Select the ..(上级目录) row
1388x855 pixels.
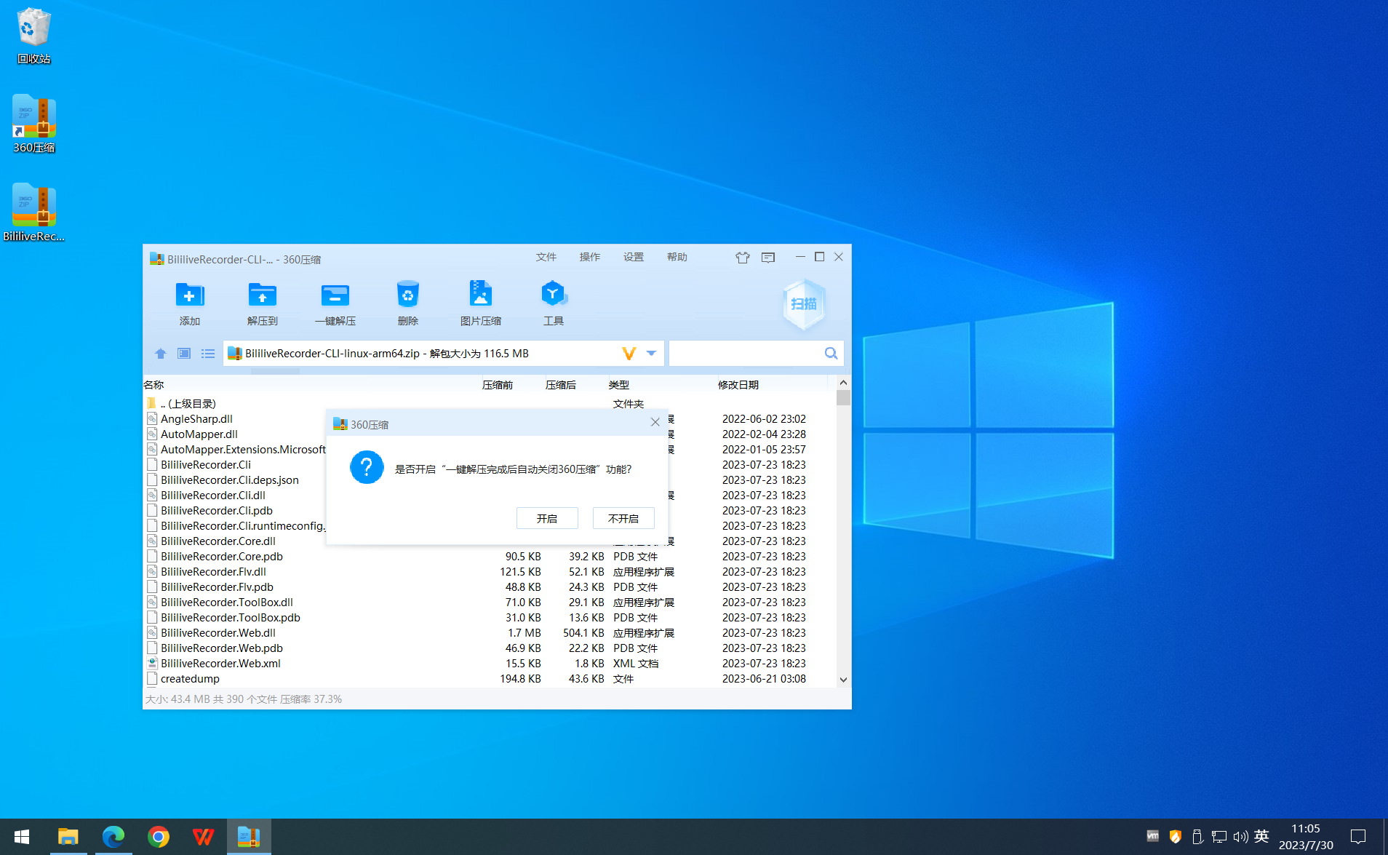(489, 404)
